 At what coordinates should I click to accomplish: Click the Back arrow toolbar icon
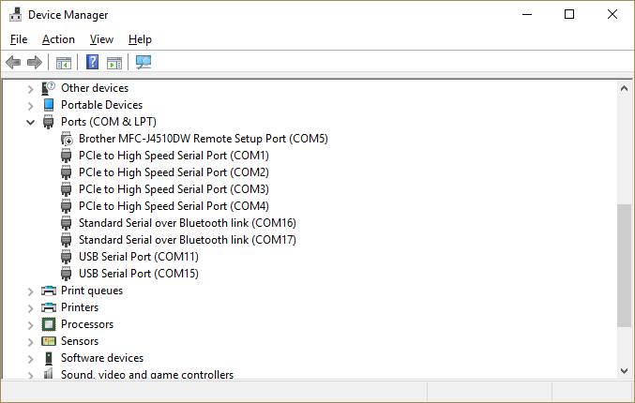tap(13, 62)
